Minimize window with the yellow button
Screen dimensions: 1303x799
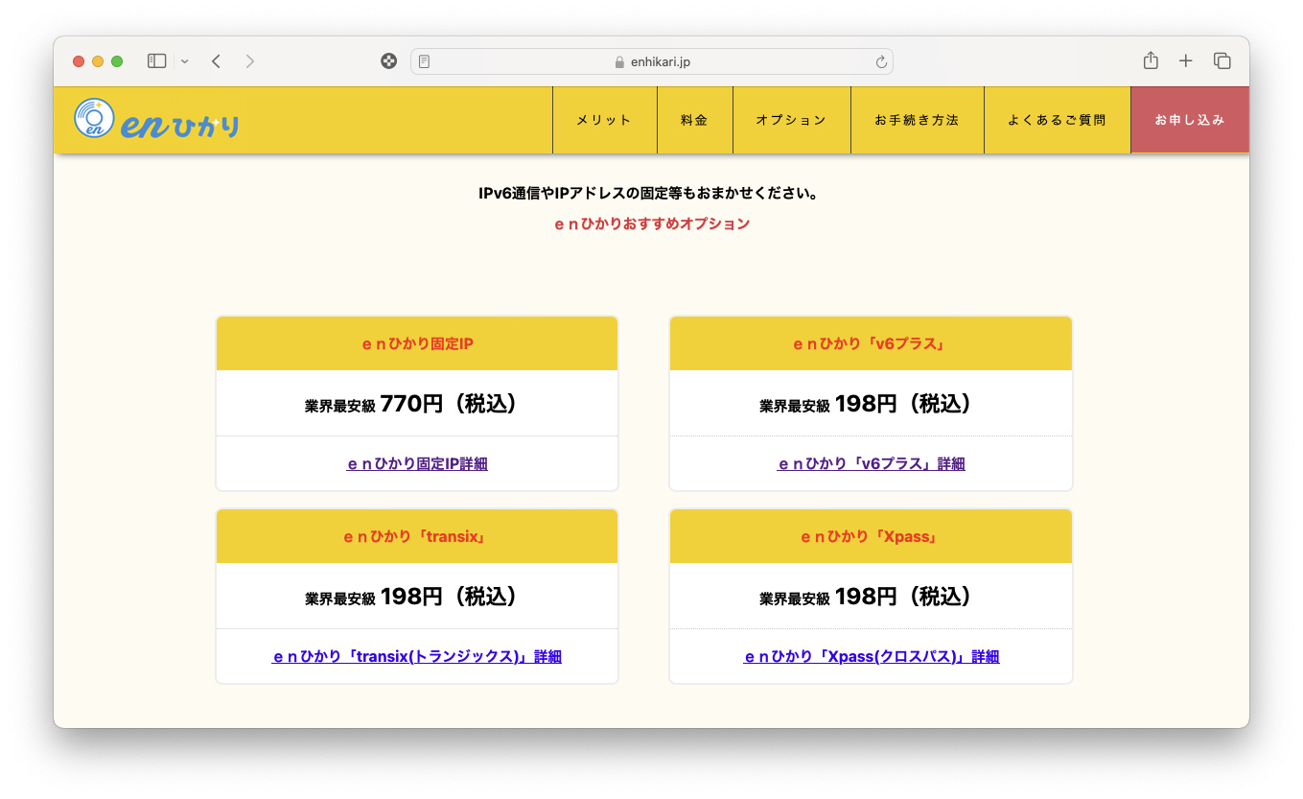coord(98,61)
